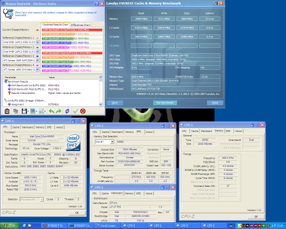This screenshot has width=286, height=229.
Task: Open Reference Chipset/Memory 2 dropdown (Intel 945P)
Action: pyautogui.click(x=38, y=51)
